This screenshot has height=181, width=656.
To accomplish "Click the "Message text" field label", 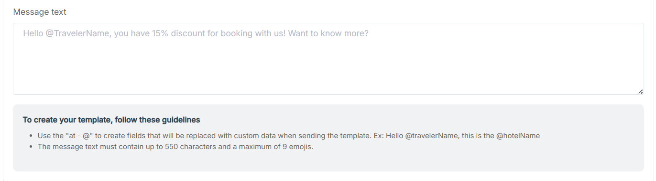I will point(40,12).
